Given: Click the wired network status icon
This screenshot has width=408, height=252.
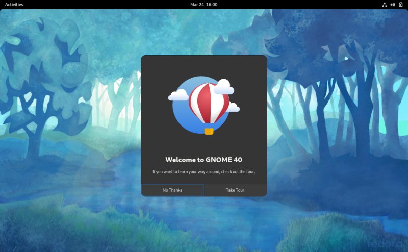Looking at the screenshot, I should tap(384, 4).
